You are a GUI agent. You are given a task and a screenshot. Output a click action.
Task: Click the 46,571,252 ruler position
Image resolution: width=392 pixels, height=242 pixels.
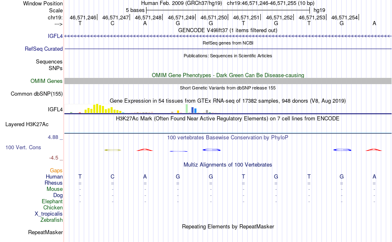[x=279, y=17]
